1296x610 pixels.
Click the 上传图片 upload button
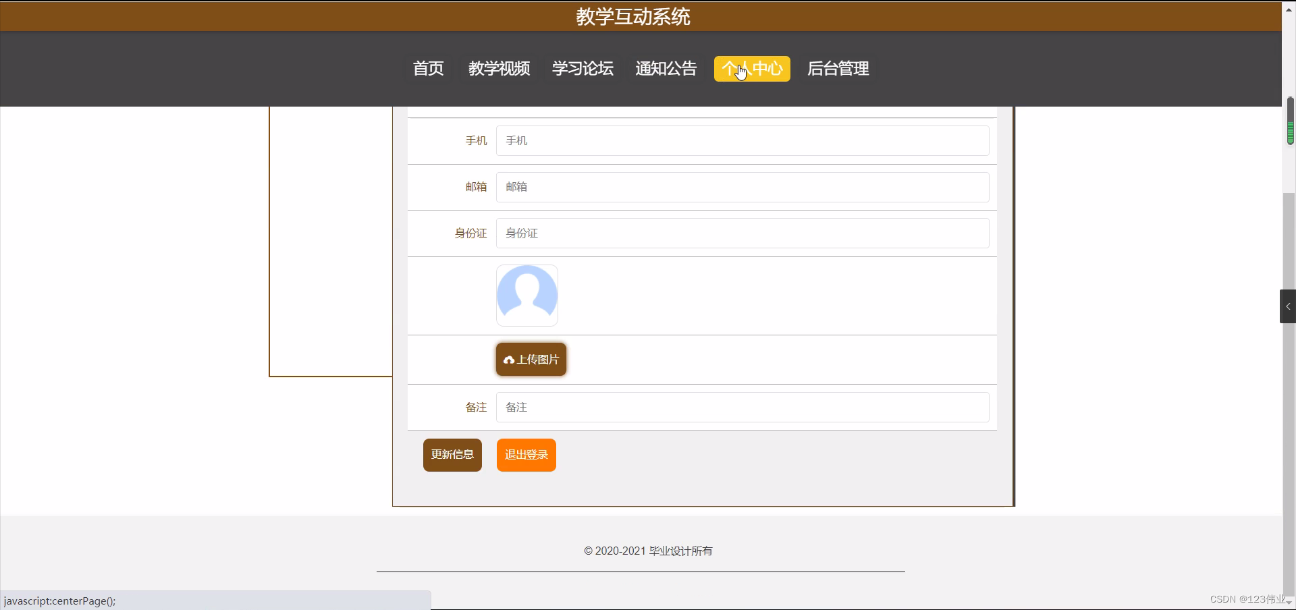click(531, 359)
